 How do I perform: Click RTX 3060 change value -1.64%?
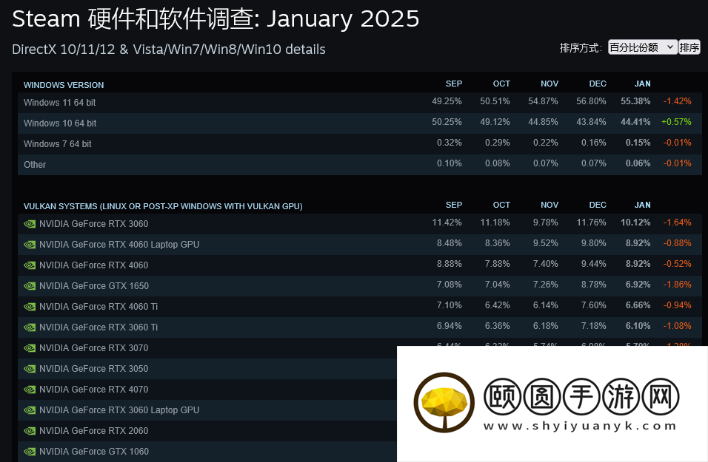tap(677, 222)
